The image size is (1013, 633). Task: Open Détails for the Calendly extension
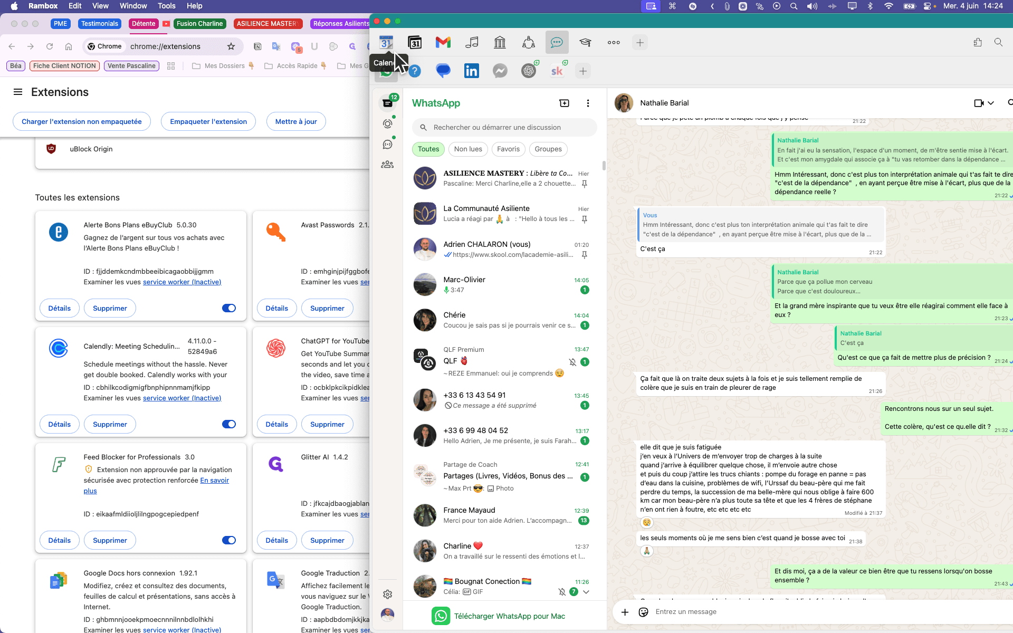tap(60, 424)
